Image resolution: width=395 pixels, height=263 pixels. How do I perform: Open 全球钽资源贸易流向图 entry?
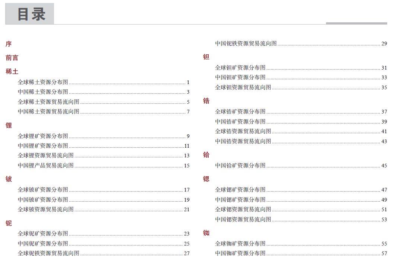301,87
